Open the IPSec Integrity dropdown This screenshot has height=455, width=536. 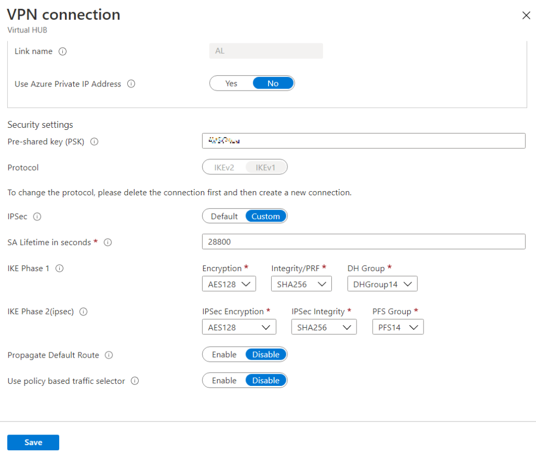pos(323,327)
